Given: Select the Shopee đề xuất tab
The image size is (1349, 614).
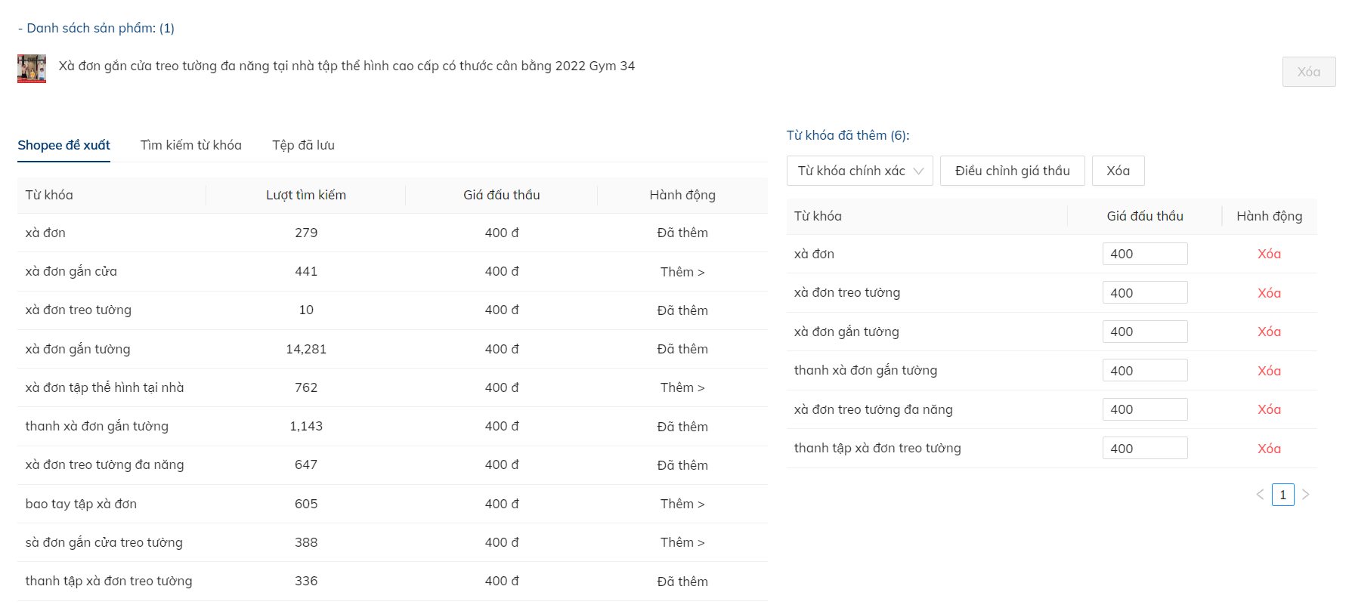Looking at the screenshot, I should point(63,145).
